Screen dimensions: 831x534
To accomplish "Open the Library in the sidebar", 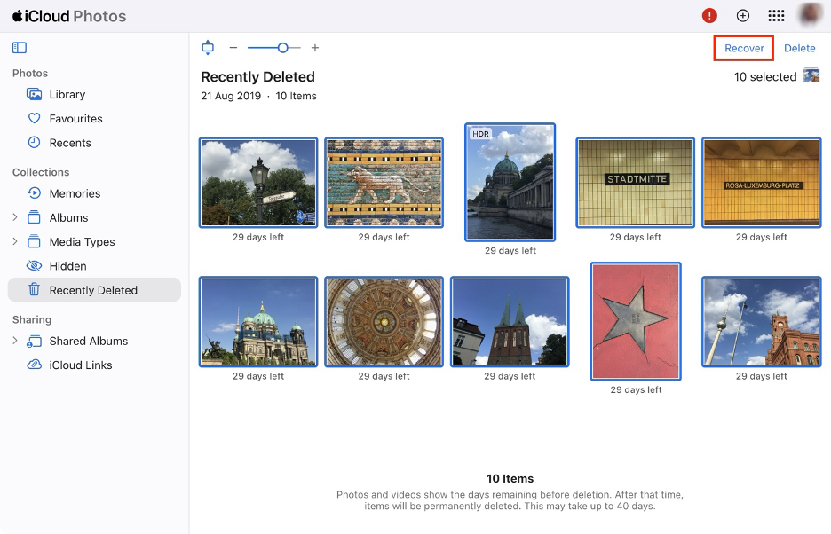I will [x=69, y=94].
